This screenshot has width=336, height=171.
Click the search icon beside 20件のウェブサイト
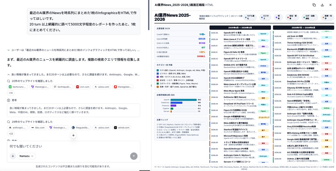pyautogui.click(x=9, y=81)
